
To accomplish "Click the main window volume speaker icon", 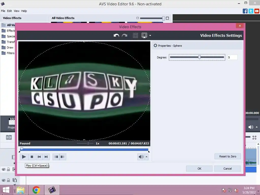I will tap(251, 127).
